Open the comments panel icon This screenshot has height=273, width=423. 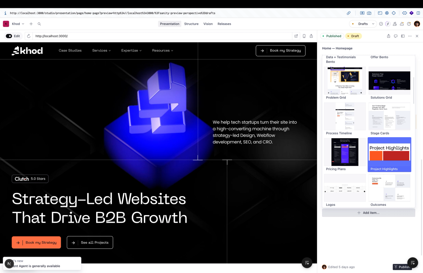pos(396,36)
